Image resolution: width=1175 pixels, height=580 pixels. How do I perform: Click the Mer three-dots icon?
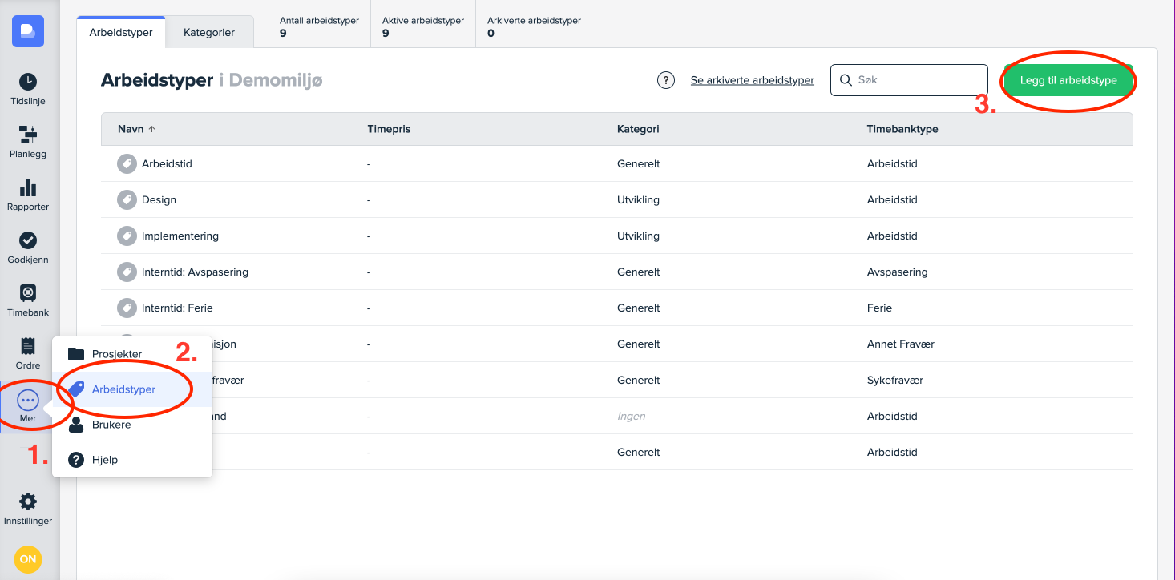click(28, 400)
